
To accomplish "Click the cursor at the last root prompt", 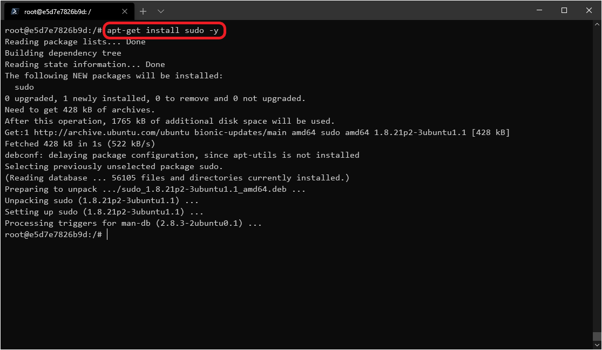I will click(107, 234).
